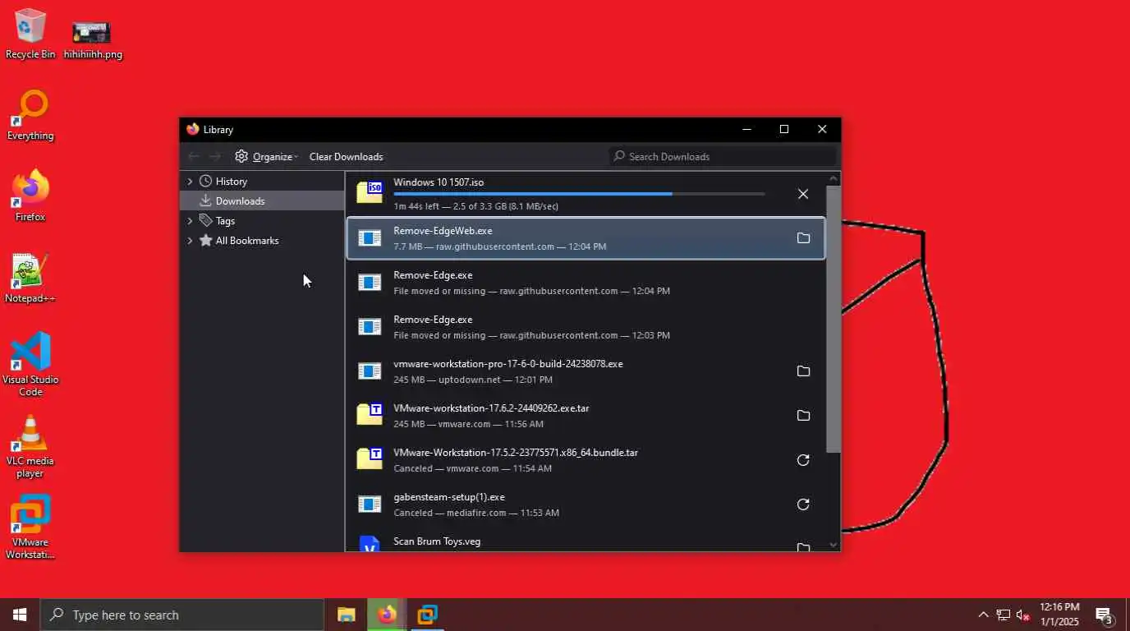The height and width of the screenshot is (631, 1130).
Task: Click the Firefox logo in Library title bar
Action: [x=193, y=129]
